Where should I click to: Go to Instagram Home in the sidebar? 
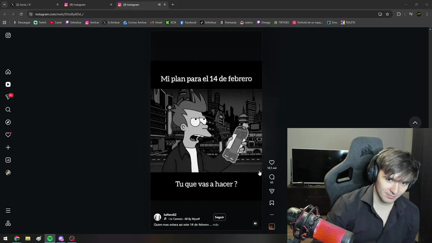pos(8,72)
